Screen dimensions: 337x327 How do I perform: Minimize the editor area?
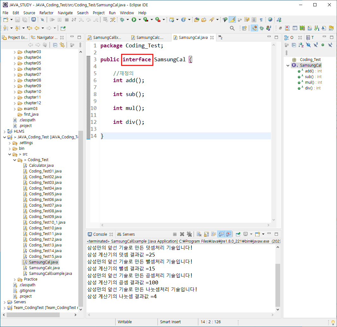pos(269,37)
